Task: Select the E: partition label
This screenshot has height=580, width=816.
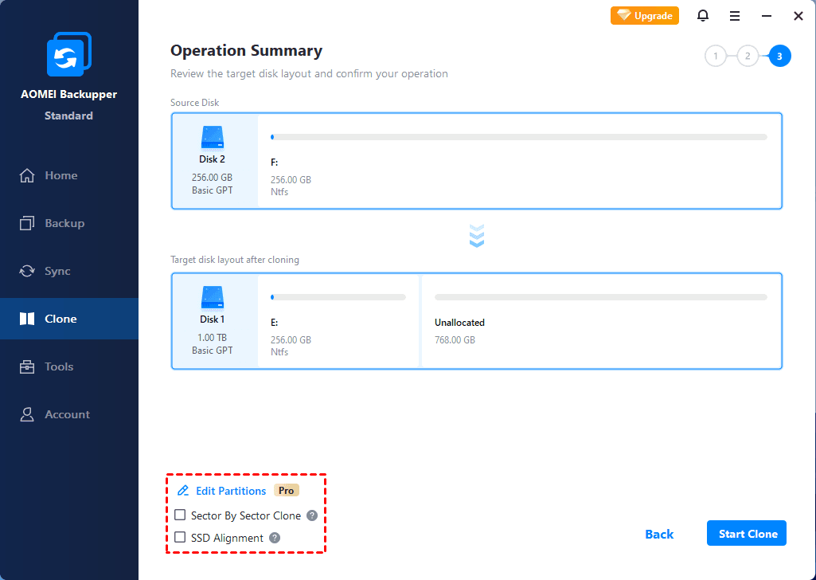Action: coord(274,323)
